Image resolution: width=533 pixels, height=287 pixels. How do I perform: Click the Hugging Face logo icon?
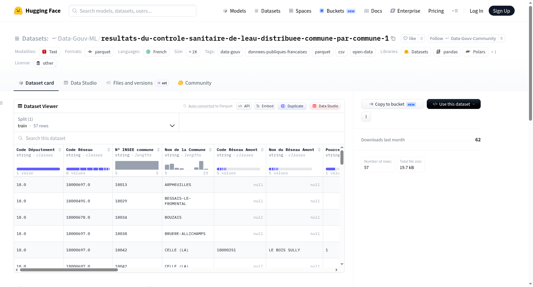[18, 11]
